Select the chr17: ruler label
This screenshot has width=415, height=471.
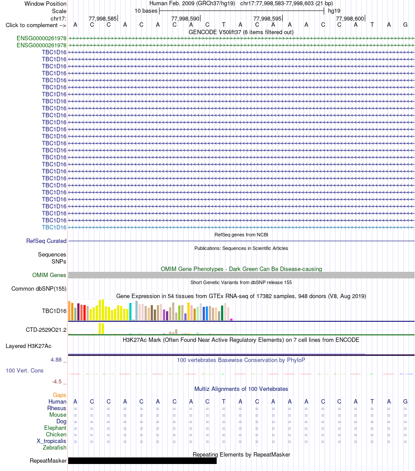(x=59, y=19)
